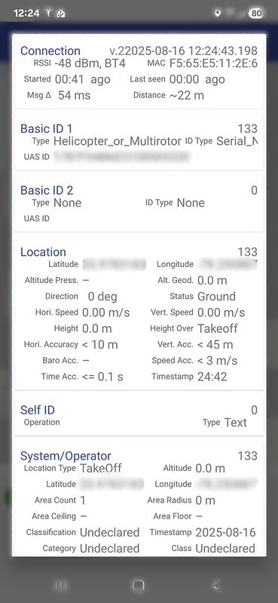Select the Connection section header
This screenshot has width=278, height=603.
click(50, 51)
